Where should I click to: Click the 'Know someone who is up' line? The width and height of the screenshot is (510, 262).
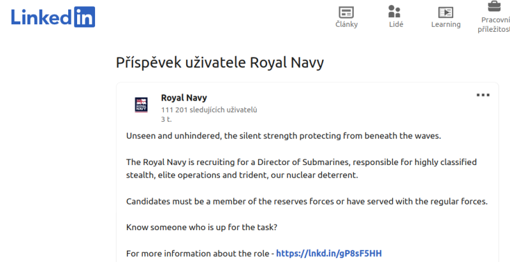[x=201, y=227]
